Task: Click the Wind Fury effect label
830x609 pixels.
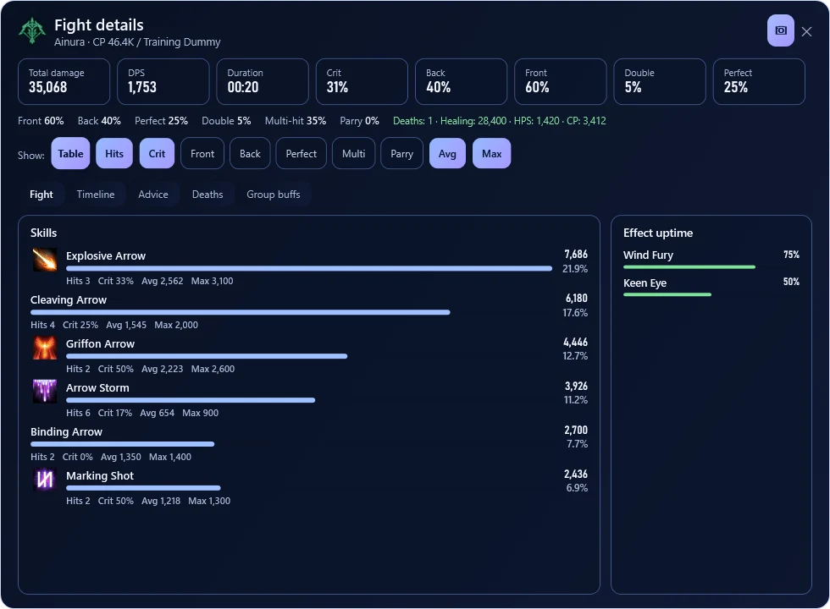Action: 648,255
